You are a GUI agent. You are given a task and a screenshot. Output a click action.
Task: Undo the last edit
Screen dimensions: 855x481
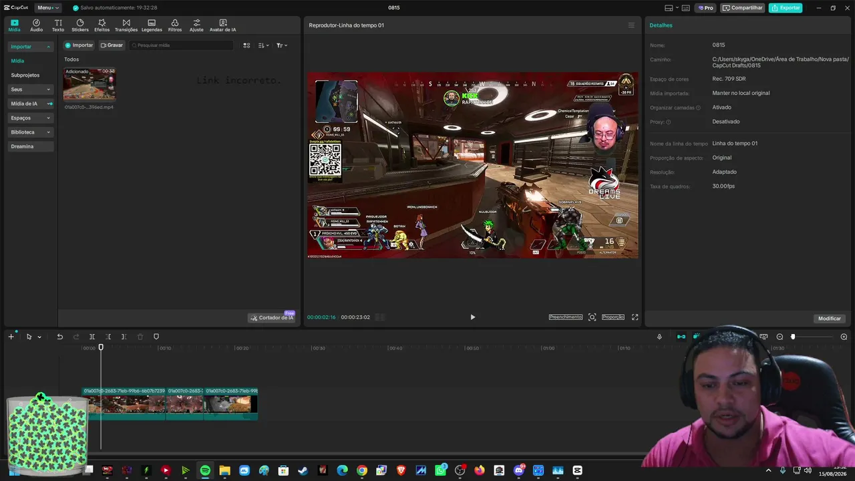coord(59,337)
